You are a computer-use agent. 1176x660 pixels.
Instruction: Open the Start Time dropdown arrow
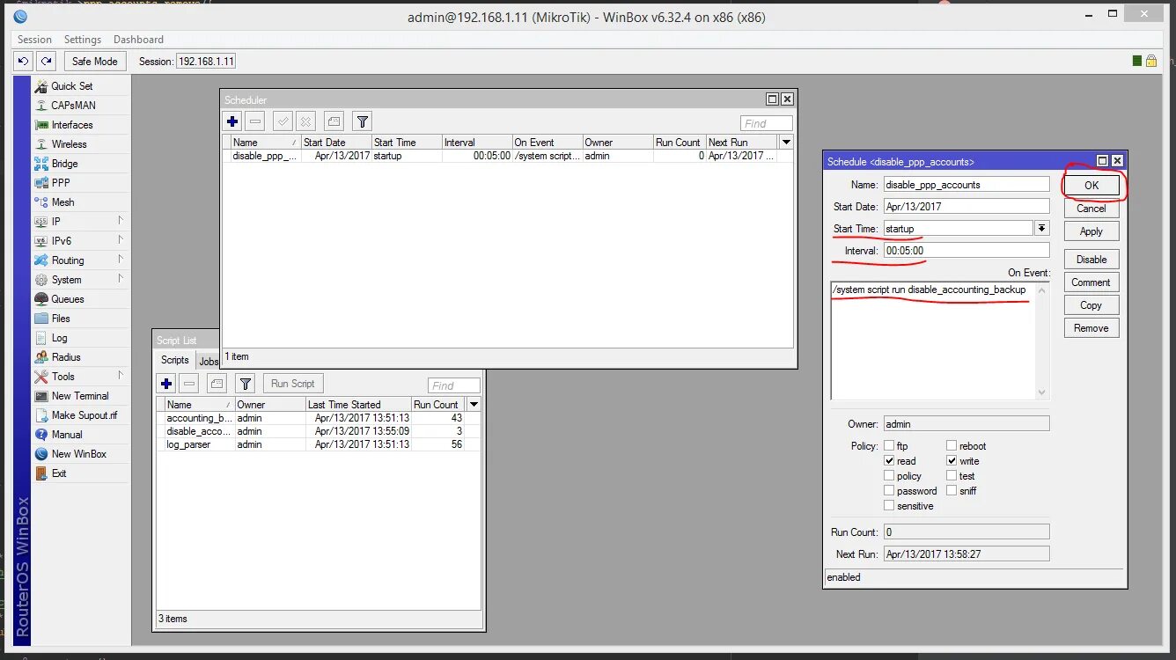(x=1042, y=228)
